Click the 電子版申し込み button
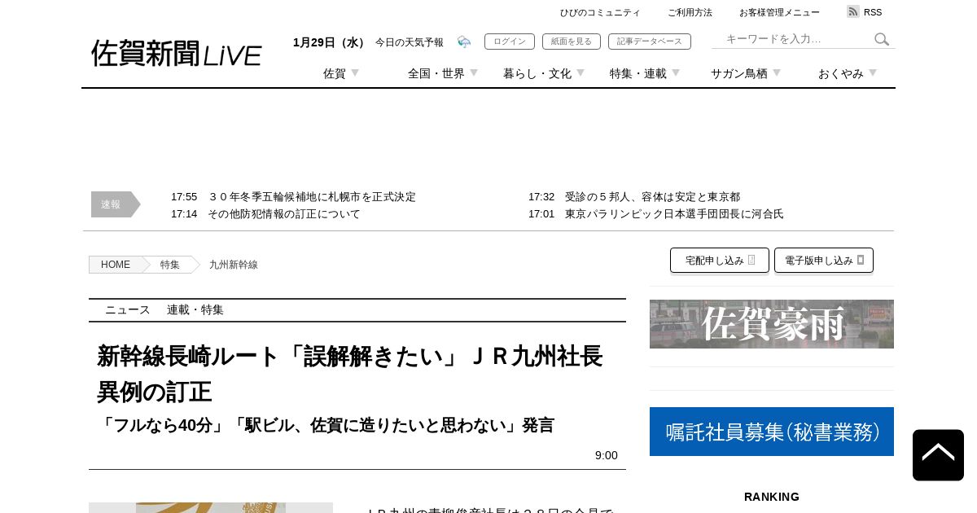This screenshot has width=977, height=513. [x=824, y=261]
